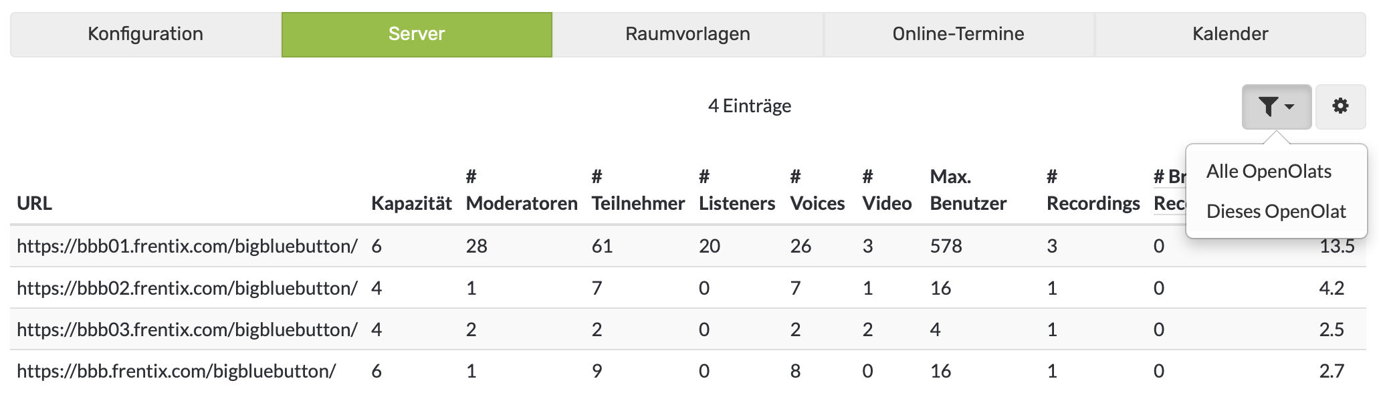The height and width of the screenshot is (405, 1379).
Task: Click the bbb01.frentix.com server row
Action: pos(187,247)
